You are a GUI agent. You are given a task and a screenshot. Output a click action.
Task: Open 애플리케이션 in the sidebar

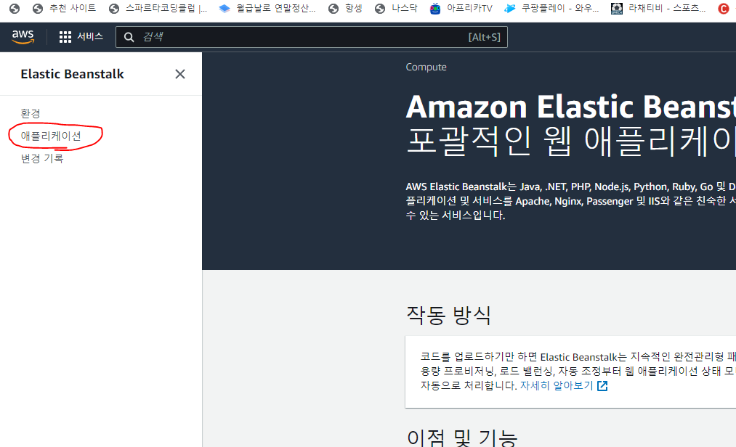pos(51,136)
